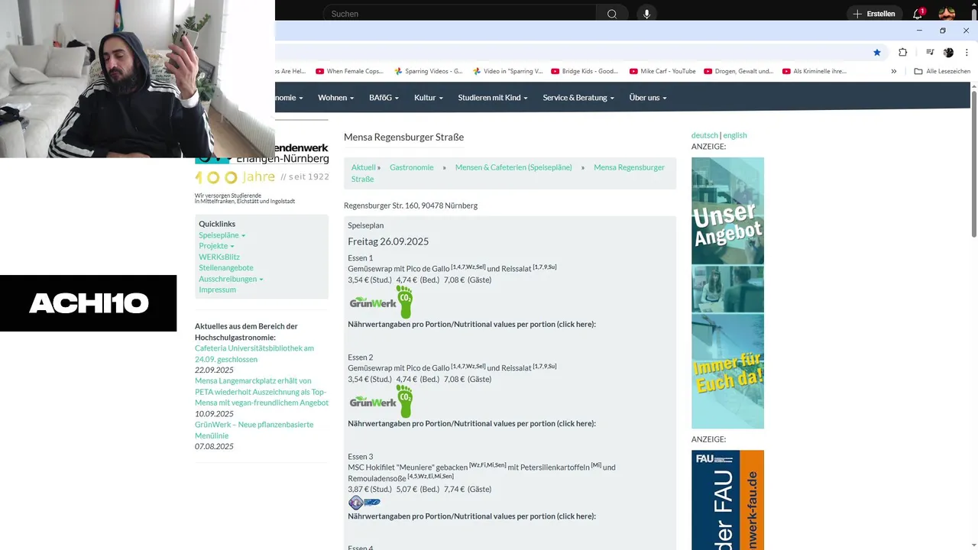Screen dimensions: 978x550
Task: Expand Service & Beratung dropdown
Action: [x=578, y=98]
